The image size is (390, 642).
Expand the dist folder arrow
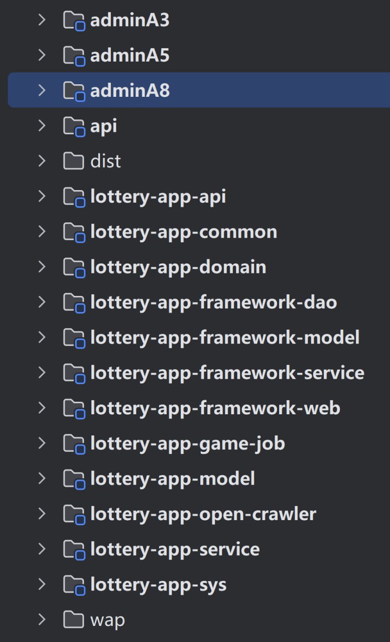click(x=42, y=162)
